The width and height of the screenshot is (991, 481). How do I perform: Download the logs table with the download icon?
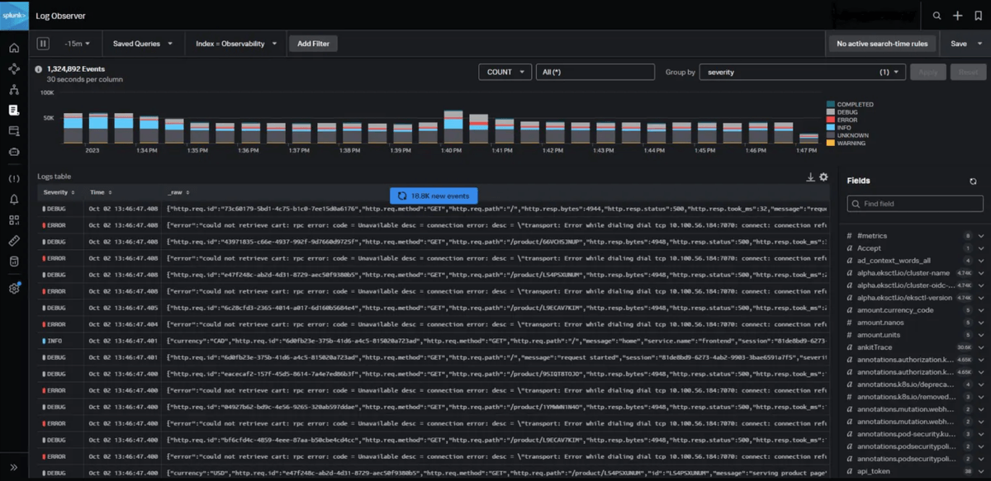(x=810, y=177)
